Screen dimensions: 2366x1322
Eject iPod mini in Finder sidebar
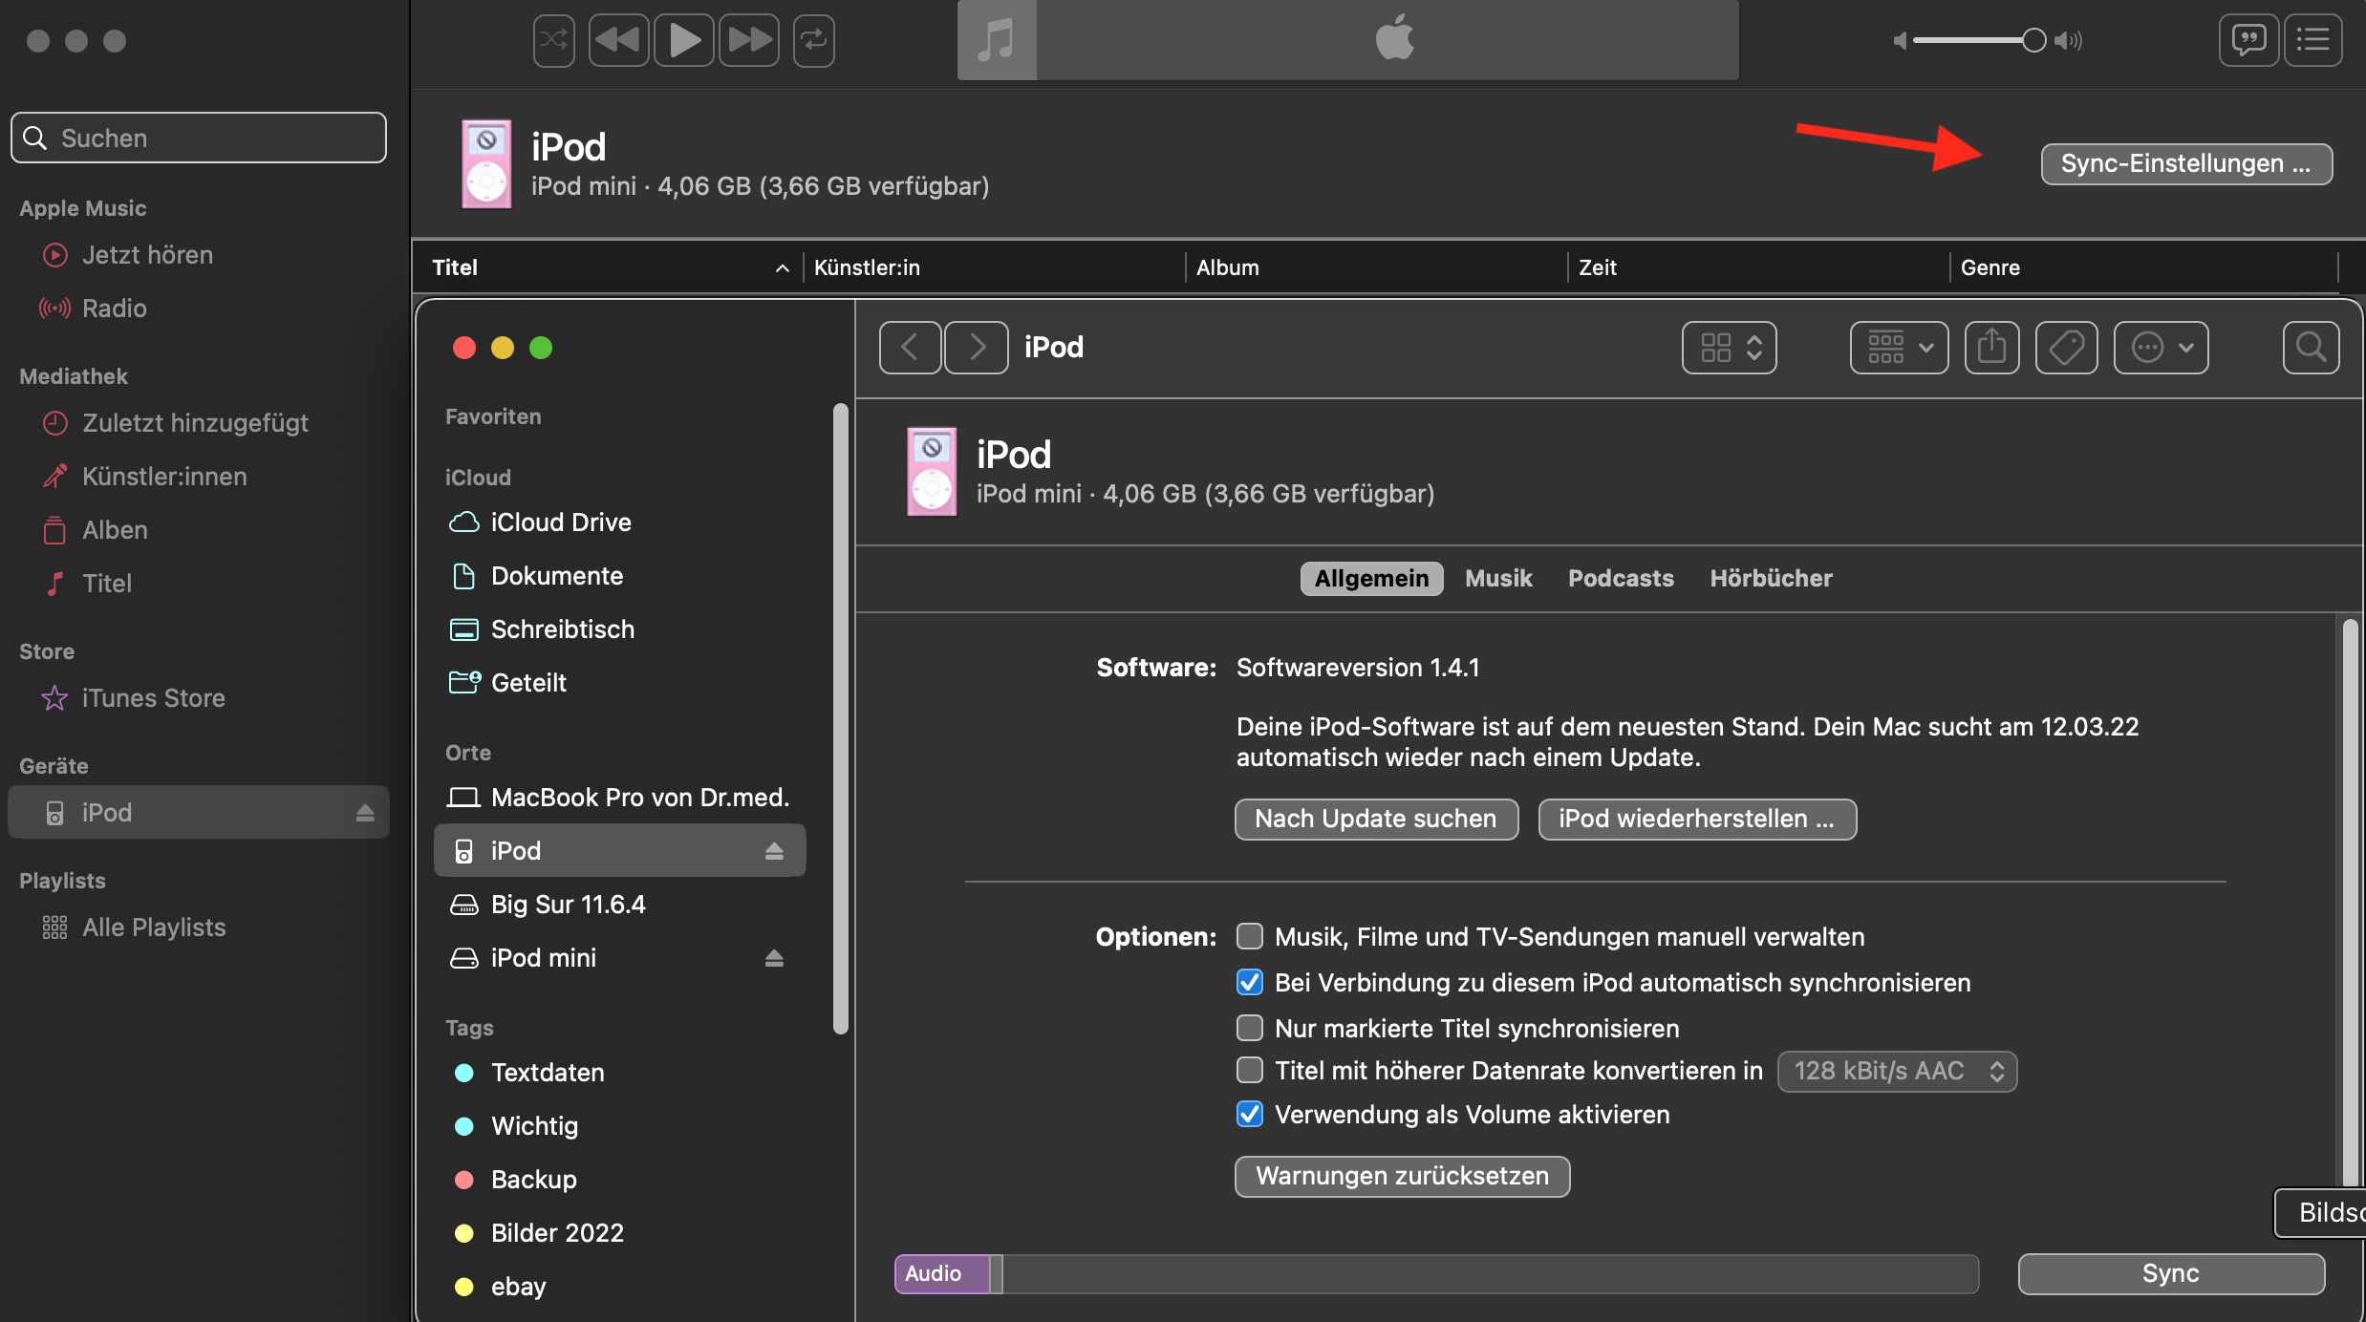(x=774, y=958)
